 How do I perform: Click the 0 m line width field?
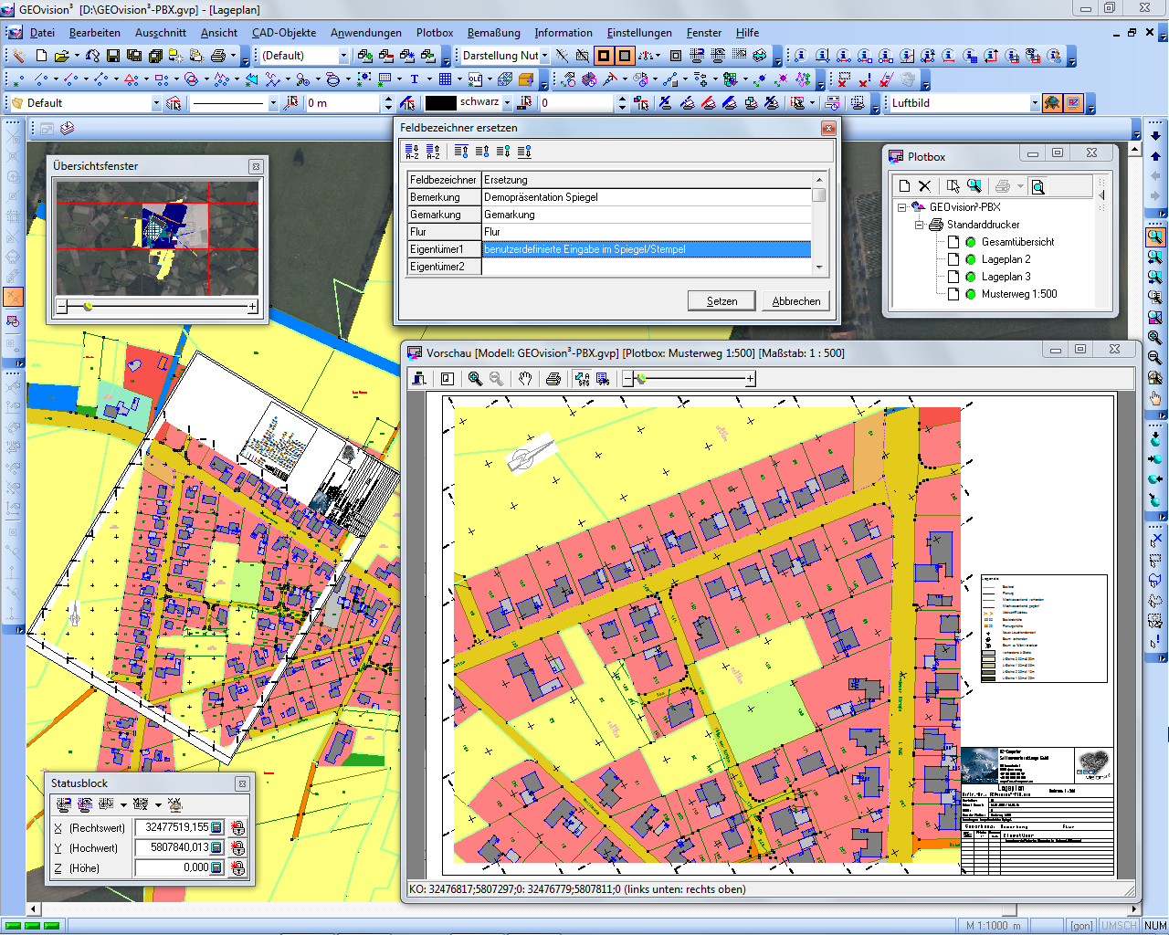pyautogui.click(x=342, y=103)
